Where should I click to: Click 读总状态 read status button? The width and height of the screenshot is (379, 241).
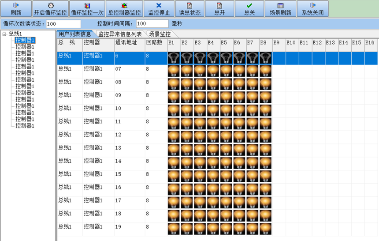[189, 9]
